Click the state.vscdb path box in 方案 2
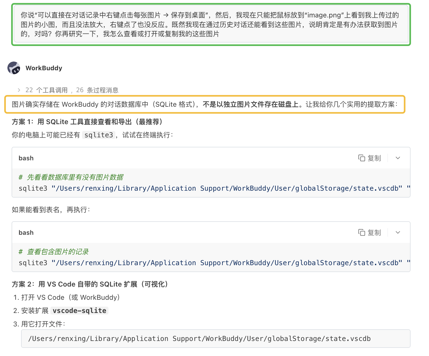The width and height of the screenshot is (429, 356). pos(216,339)
